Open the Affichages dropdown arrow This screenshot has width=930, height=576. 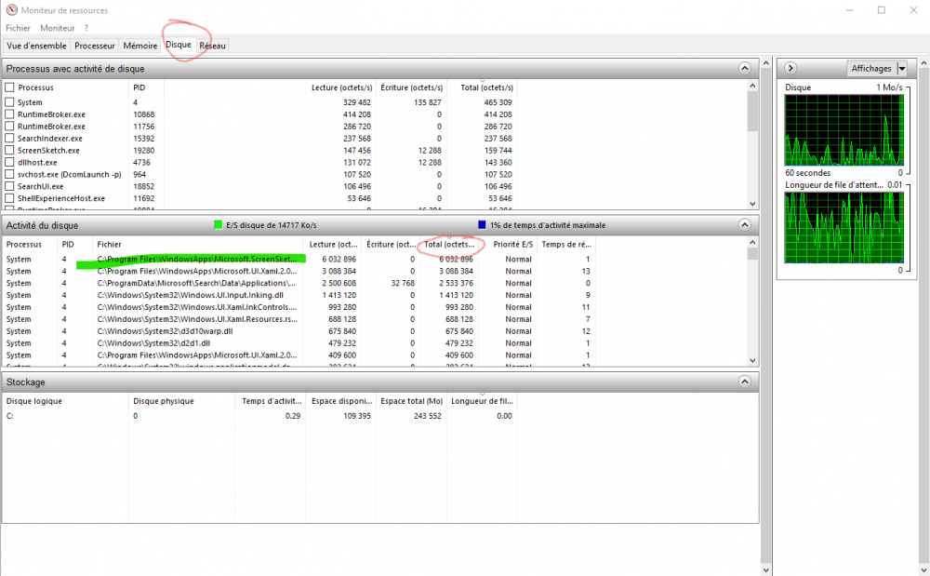click(x=901, y=69)
